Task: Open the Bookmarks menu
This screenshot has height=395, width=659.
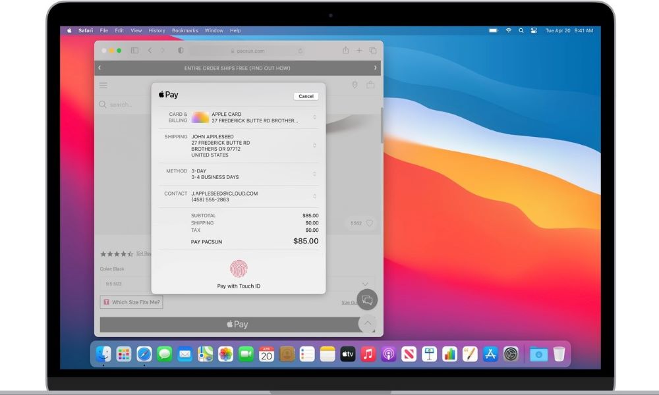Action: click(185, 31)
